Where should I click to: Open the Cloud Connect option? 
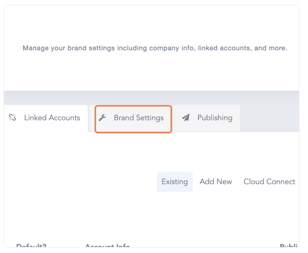click(x=269, y=182)
